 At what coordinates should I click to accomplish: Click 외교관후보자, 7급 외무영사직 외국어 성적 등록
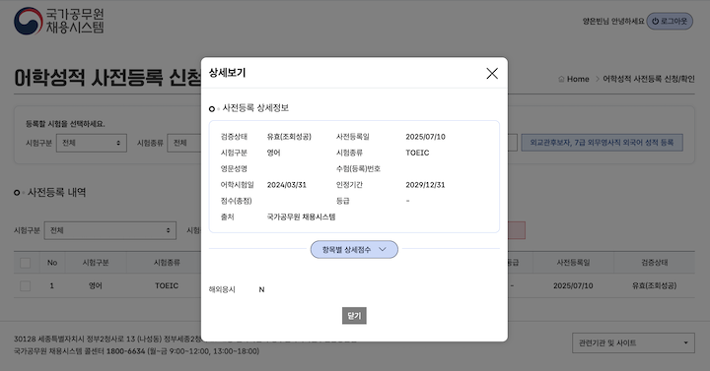602,143
